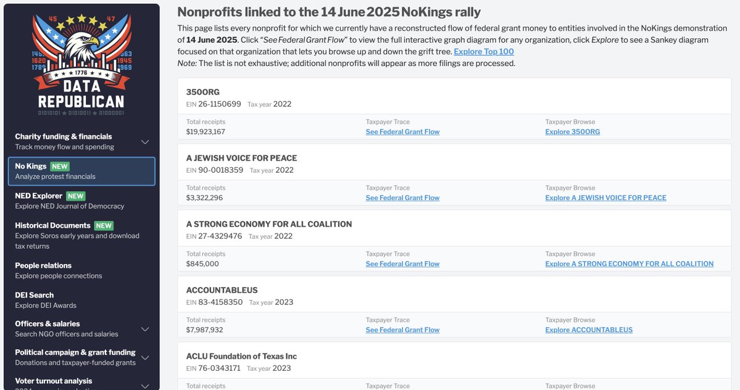
Task: Open Explore A JEWISH VOICE FOR PEACE link
Action: (x=605, y=197)
